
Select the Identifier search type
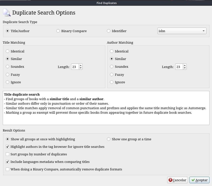(117, 31)
